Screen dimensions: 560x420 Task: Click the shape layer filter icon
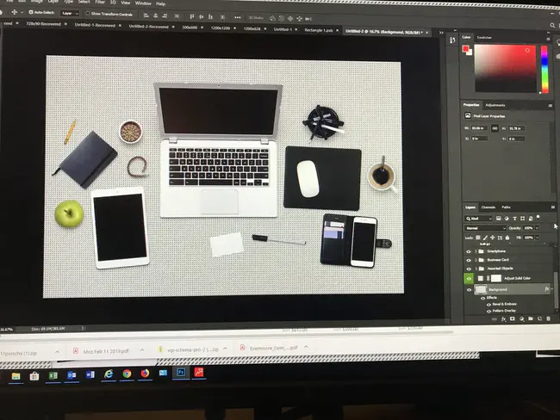point(522,219)
